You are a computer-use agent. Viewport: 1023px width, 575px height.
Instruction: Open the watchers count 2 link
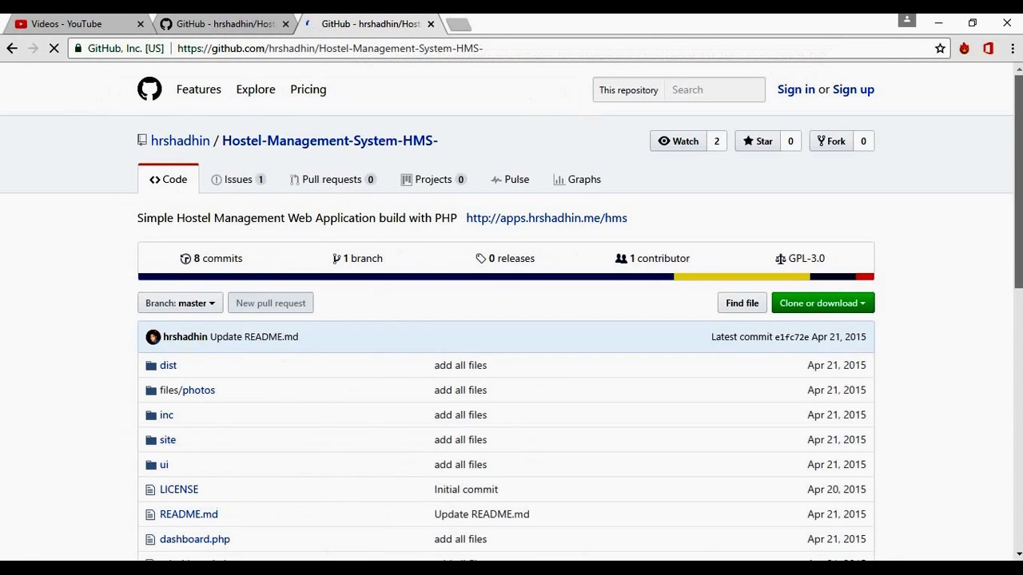717,141
